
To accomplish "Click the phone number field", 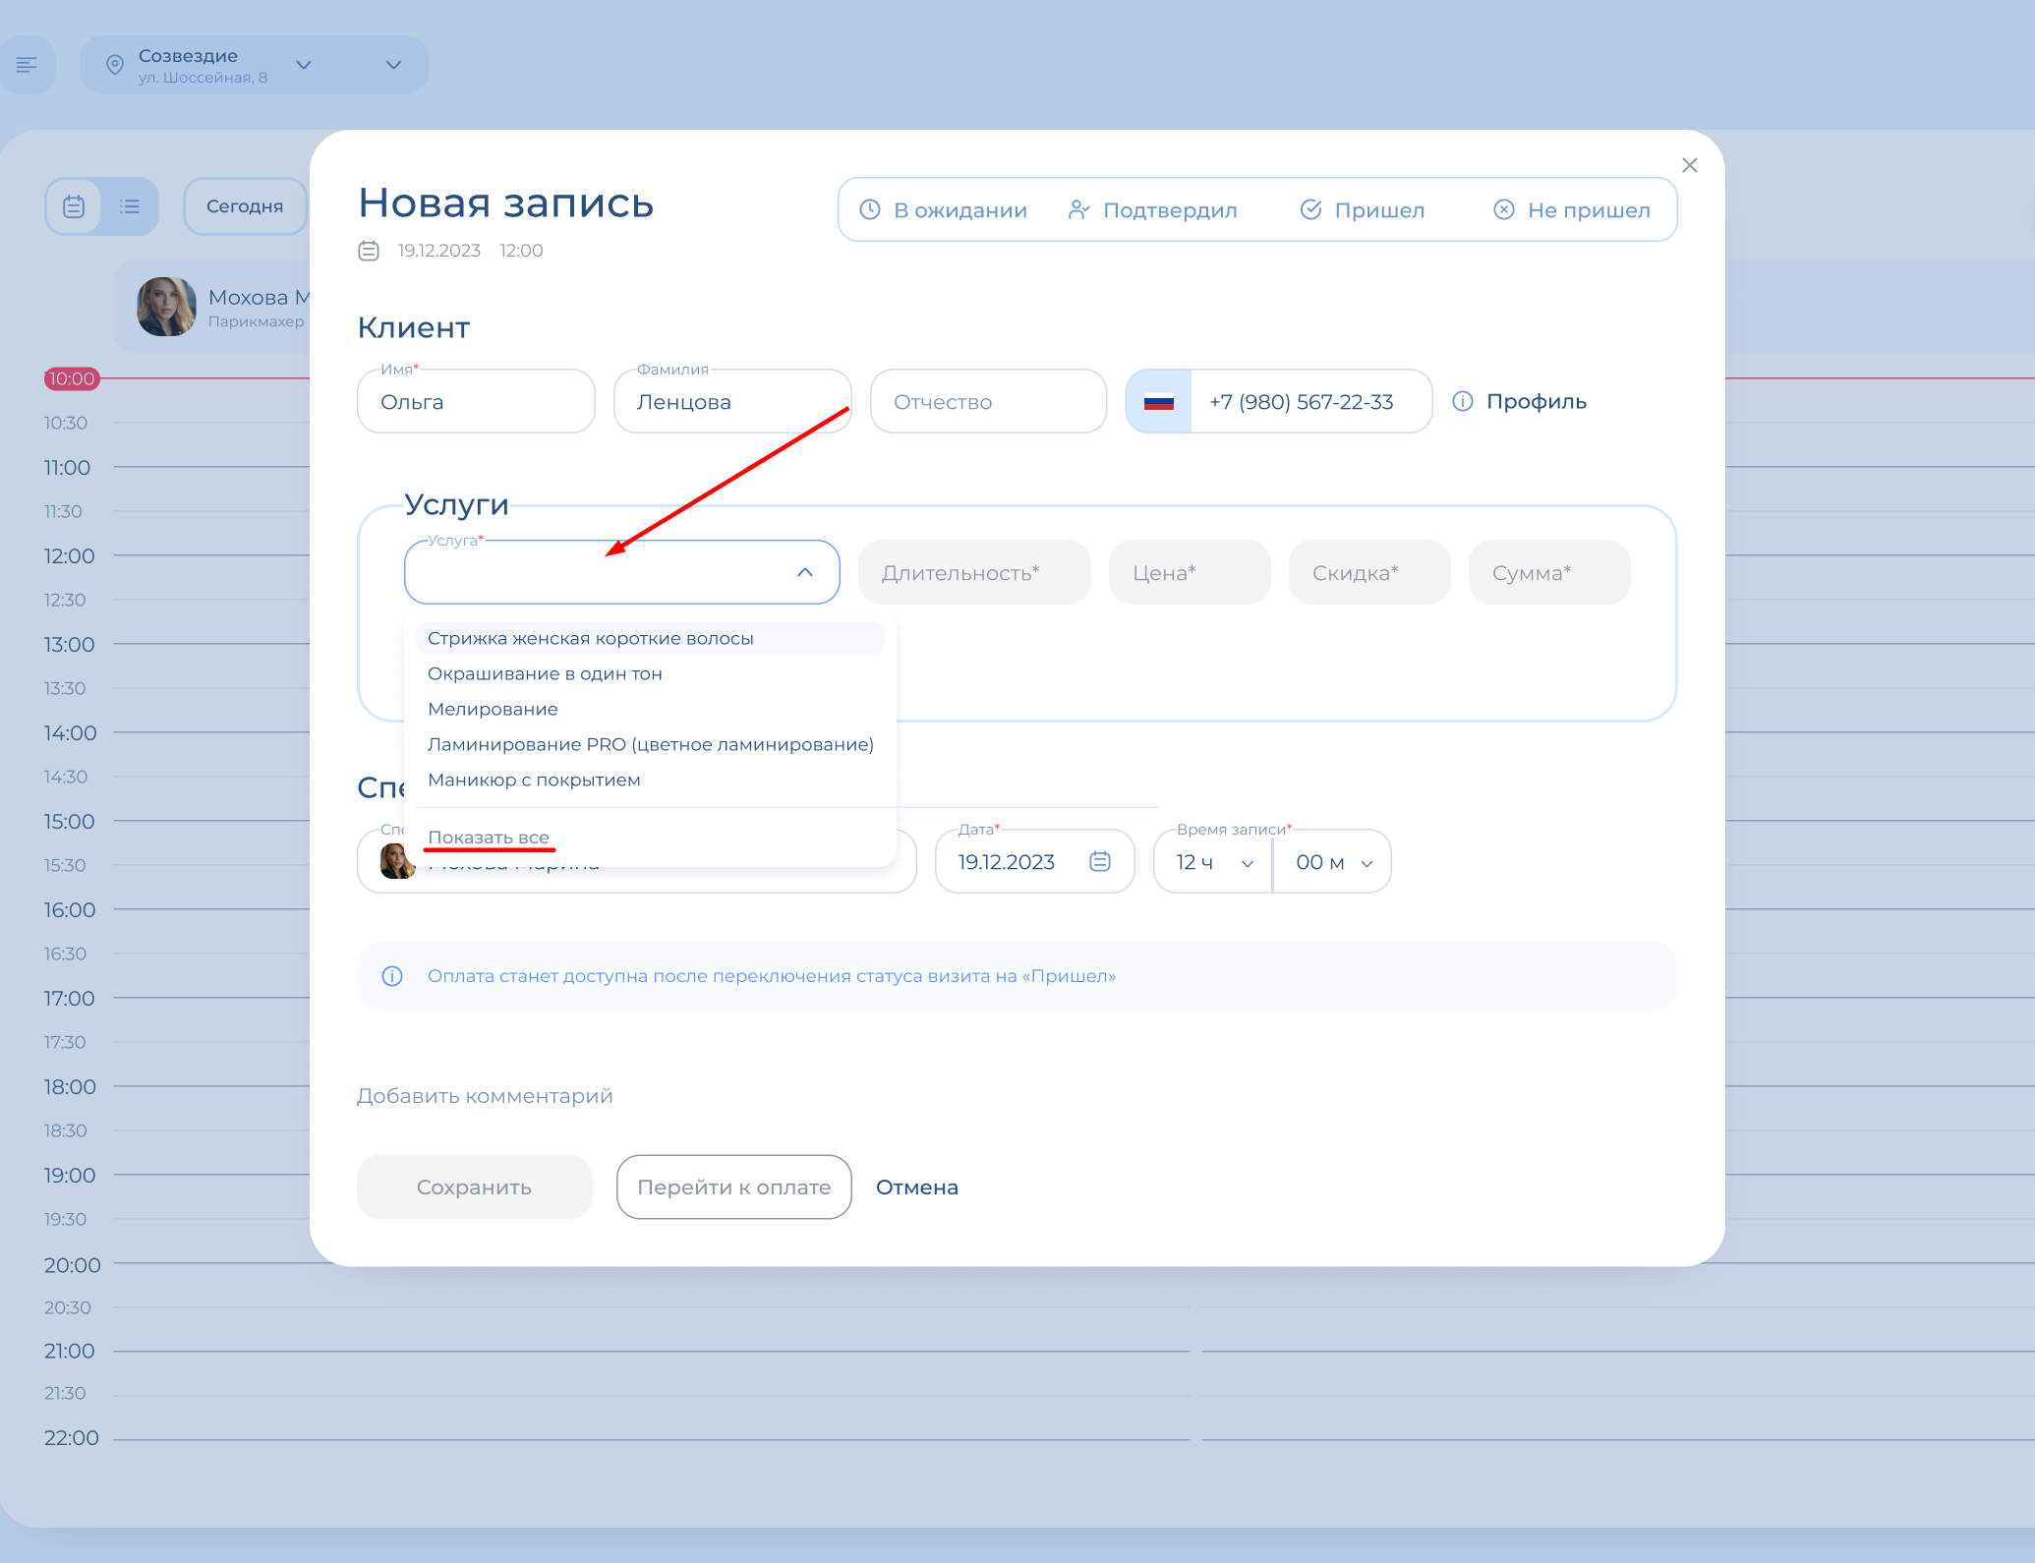I will tap(1310, 401).
